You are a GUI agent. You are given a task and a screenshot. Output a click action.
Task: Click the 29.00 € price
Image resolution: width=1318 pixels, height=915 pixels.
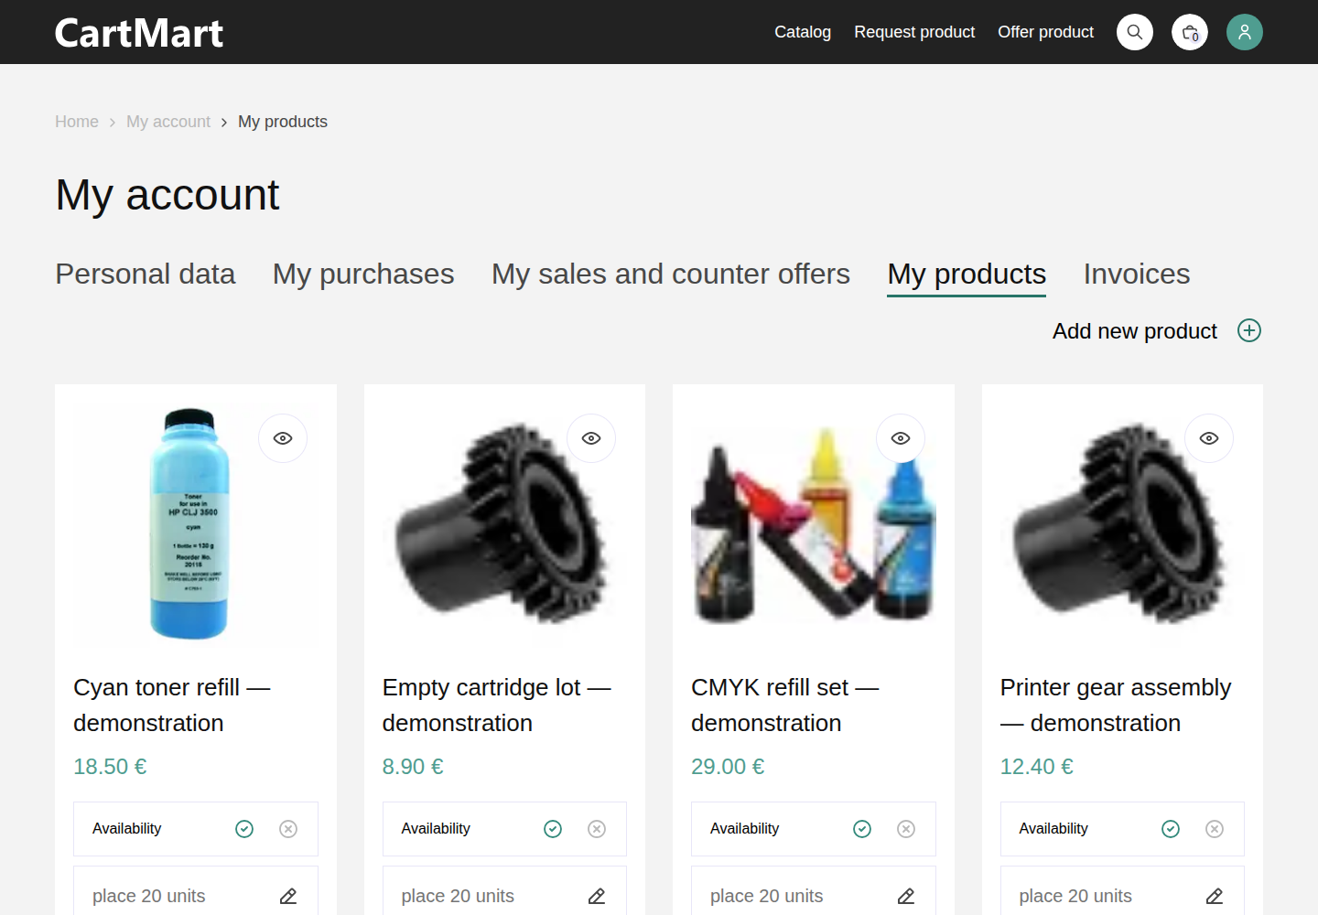(728, 767)
